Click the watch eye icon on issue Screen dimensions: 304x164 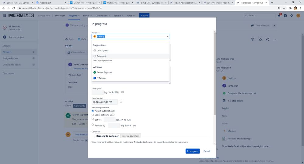[253, 39]
